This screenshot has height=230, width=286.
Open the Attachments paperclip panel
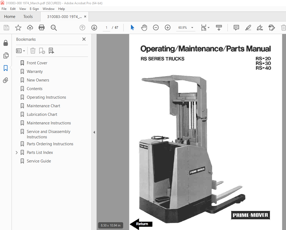coord(6,80)
